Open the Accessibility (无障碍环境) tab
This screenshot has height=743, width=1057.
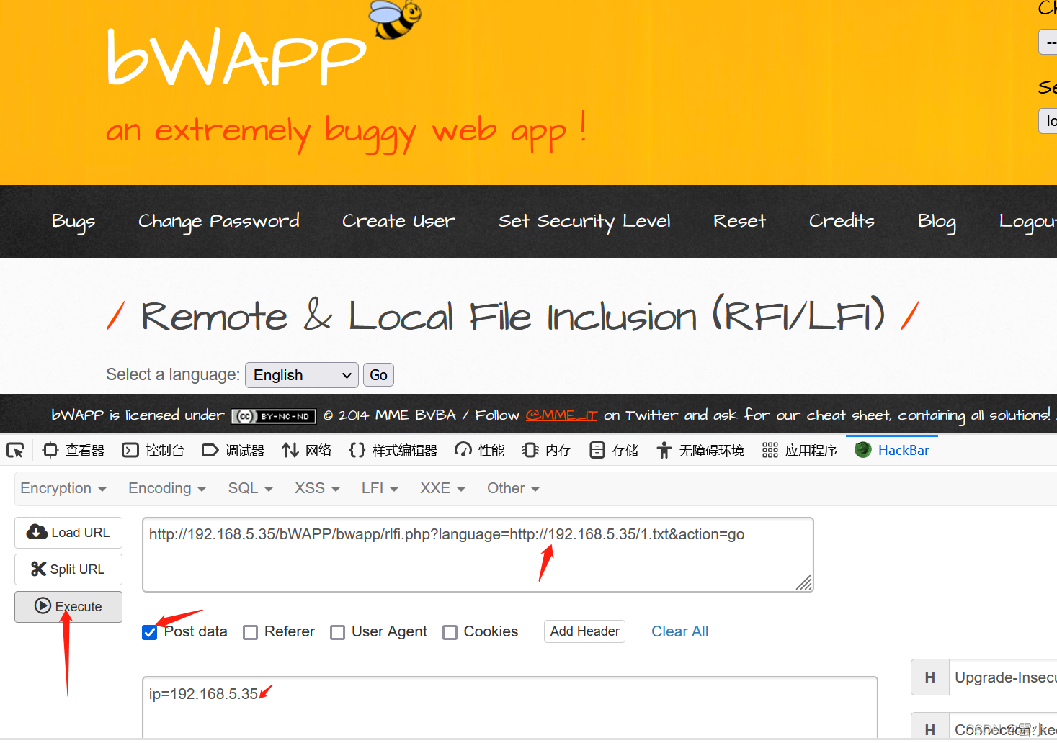click(700, 451)
